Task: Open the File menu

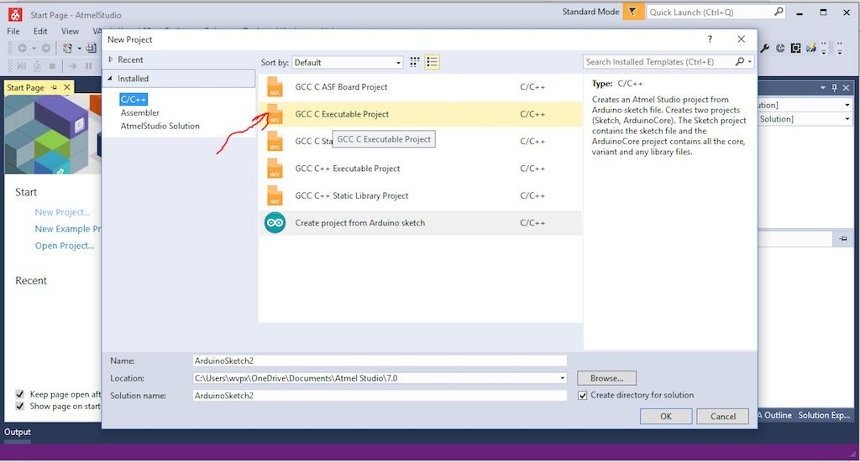Action: click(13, 31)
